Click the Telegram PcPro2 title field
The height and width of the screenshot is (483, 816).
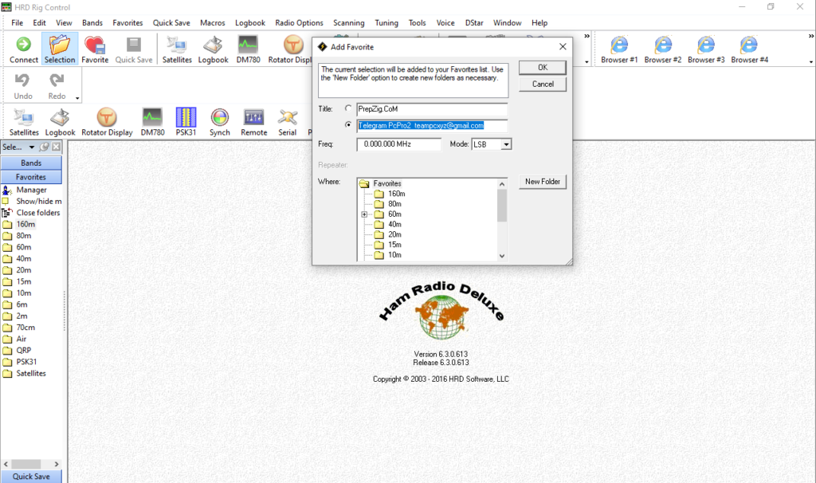pyautogui.click(x=432, y=125)
